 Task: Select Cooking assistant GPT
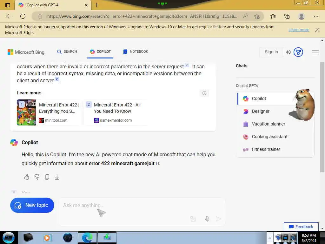coord(275,137)
